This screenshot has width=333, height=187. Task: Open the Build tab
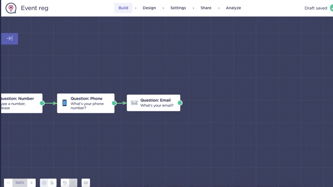[x=123, y=8]
